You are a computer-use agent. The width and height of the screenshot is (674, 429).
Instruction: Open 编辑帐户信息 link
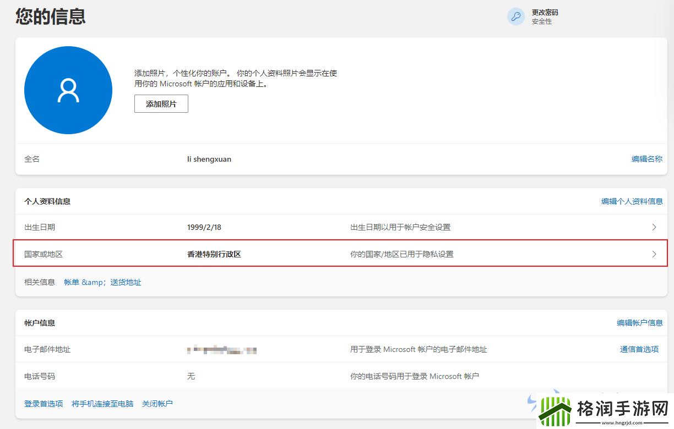(640, 323)
